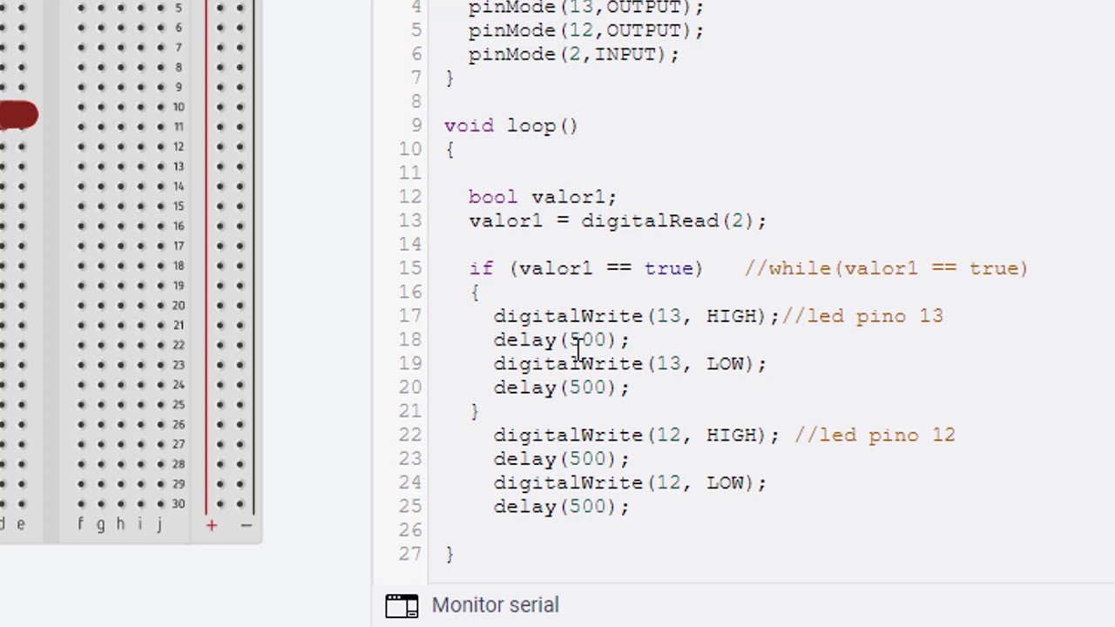Viewport: 1115px width, 627px height.
Task: Click the Monitor serial label
Action: coord(495,605)
